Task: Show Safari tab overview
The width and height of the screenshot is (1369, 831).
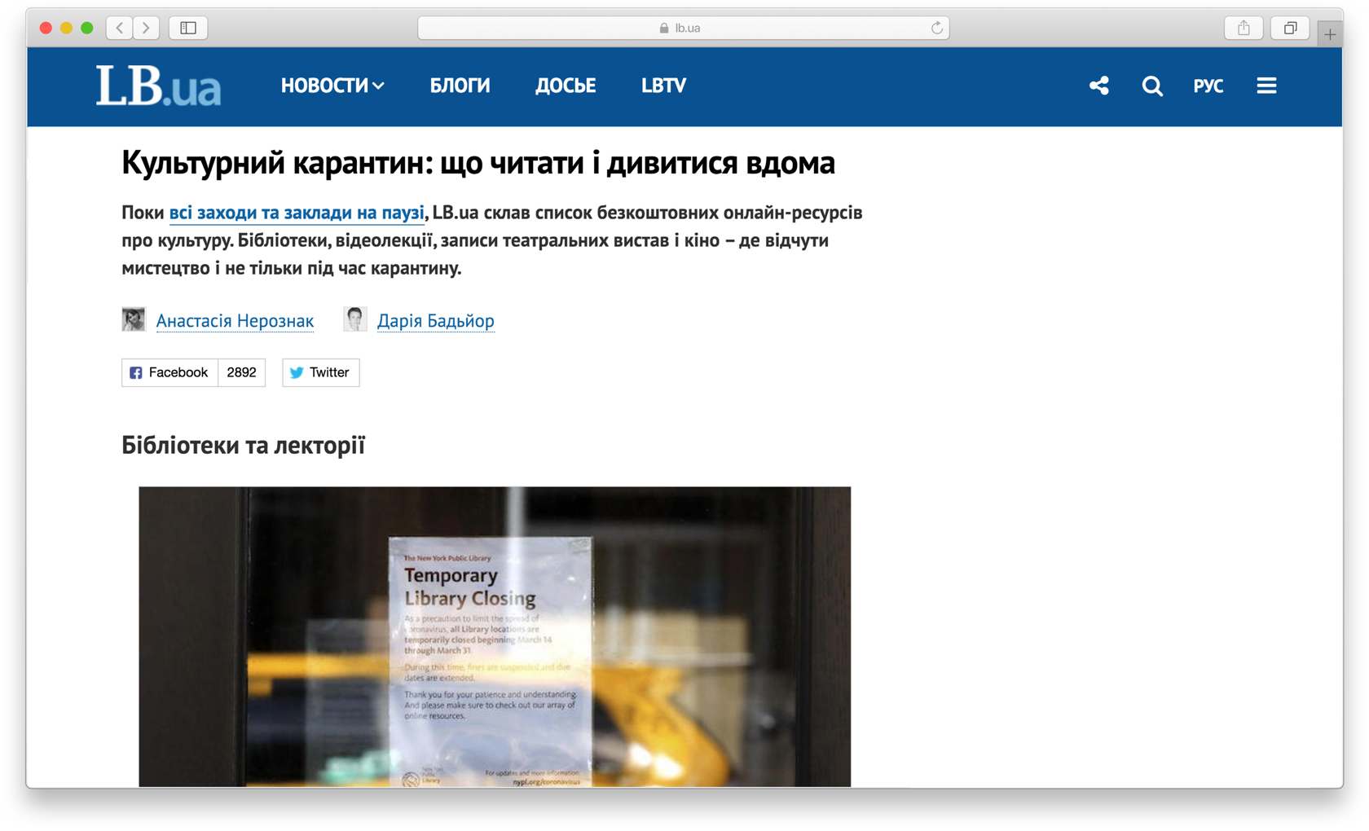Action: [1289, 28]
